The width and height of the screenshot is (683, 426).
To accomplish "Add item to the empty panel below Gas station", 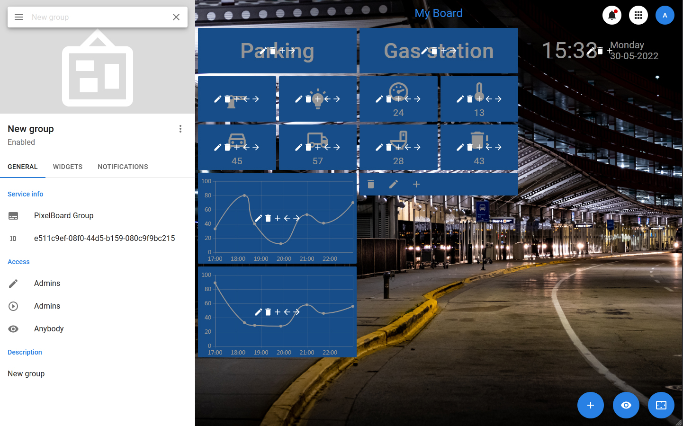I will [416, 184].
